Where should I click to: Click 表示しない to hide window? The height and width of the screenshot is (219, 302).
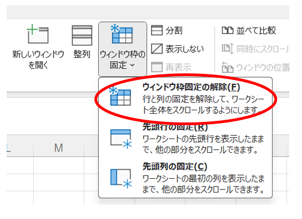(177, 49)
